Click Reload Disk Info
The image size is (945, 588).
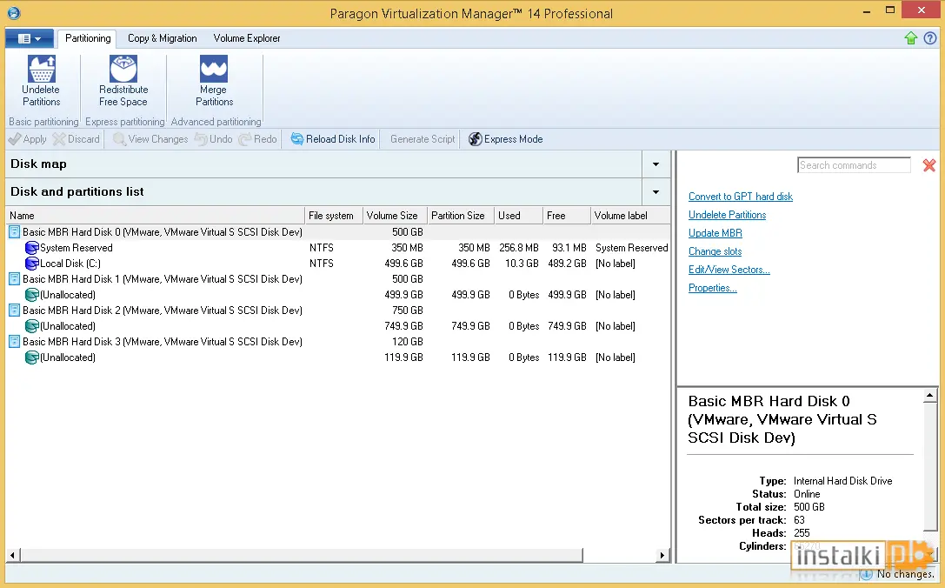click(x=333, y=139)
